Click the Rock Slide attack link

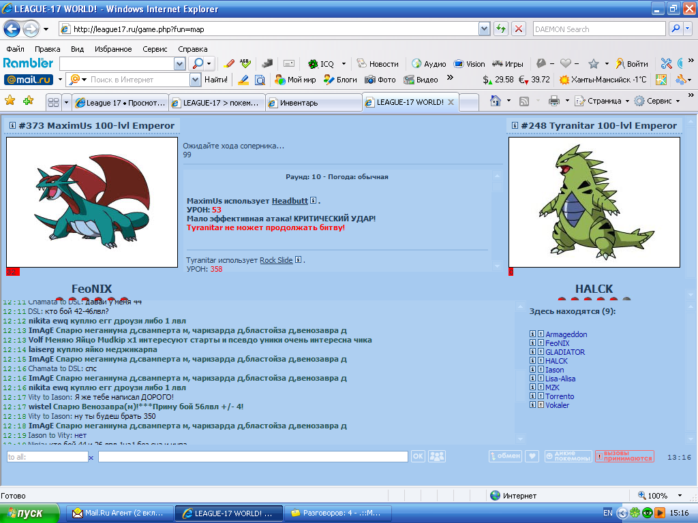click(x=276, y=260)
